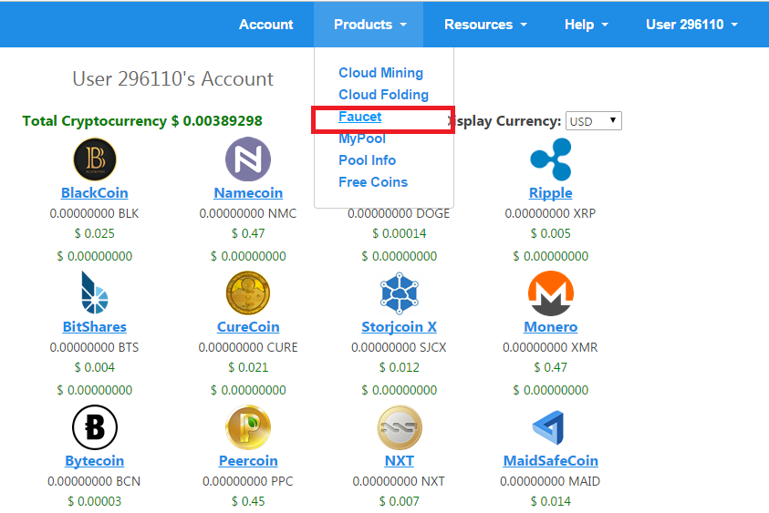
Task: Choose Faucet in the Products menu
Action: [360, 117]
